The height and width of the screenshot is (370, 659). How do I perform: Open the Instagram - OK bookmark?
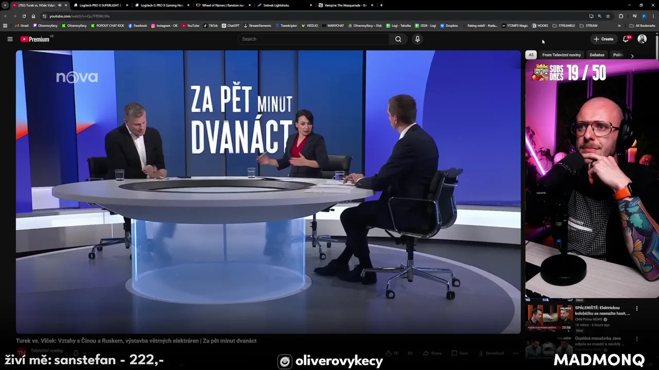click(x=164, y=25)
